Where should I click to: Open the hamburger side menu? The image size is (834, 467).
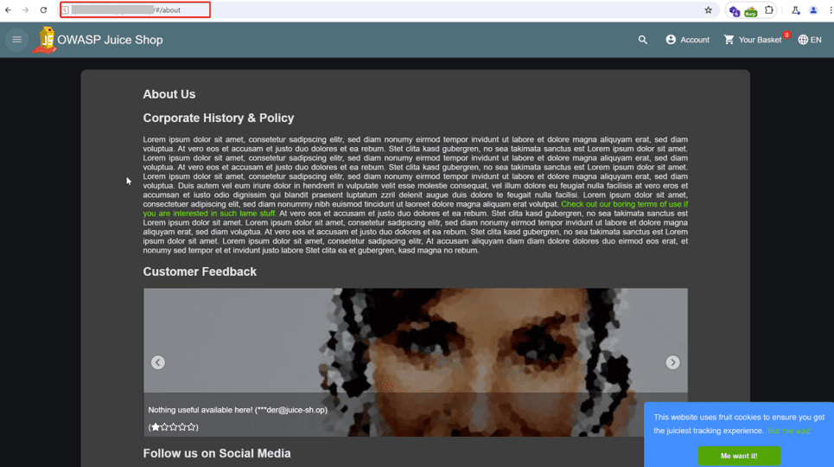click(17, 40)
